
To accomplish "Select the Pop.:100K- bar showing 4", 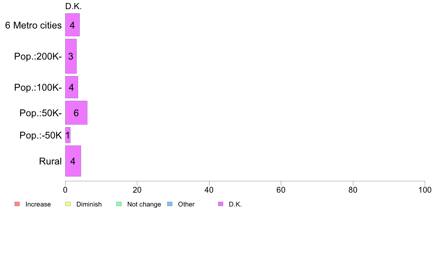I will click(71, 87).
